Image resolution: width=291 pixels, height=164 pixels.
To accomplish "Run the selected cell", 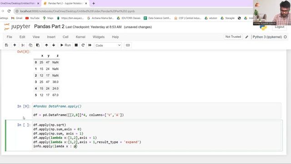I will [x=65, y=45].
